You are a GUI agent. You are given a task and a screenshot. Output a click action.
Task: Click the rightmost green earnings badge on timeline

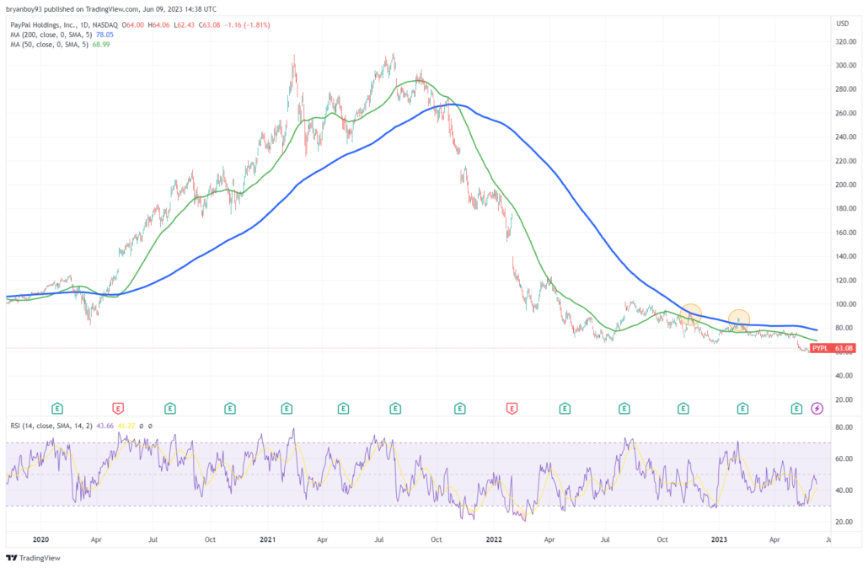[x=795, y=407]
